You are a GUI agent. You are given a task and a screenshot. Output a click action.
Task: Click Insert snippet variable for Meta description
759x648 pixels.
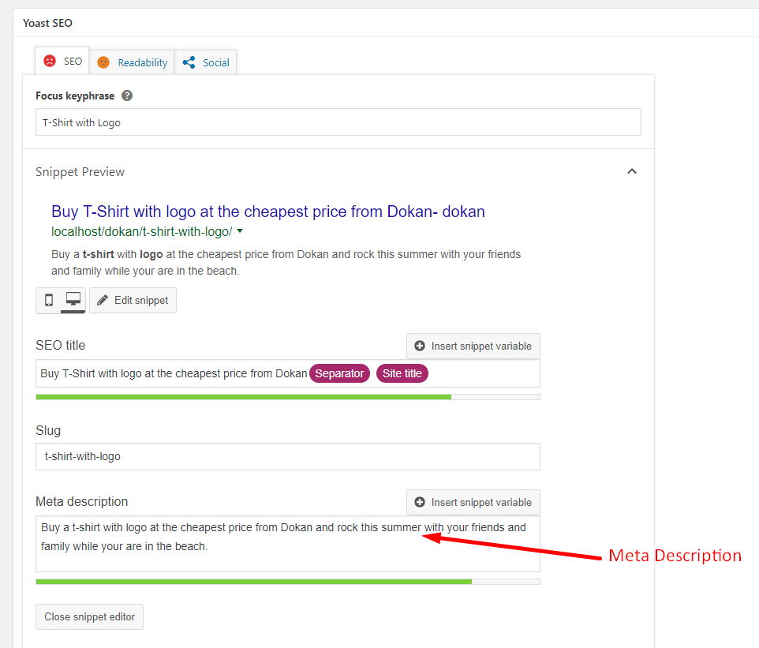point(473,502)
